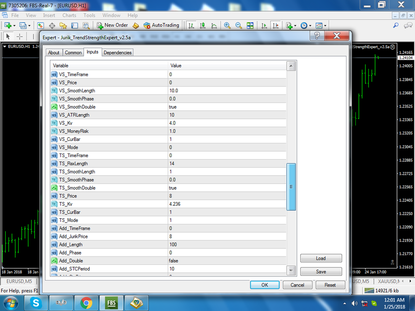
Task: Click the inputs list scroll down arrow
Action: [x=291, y=270]
